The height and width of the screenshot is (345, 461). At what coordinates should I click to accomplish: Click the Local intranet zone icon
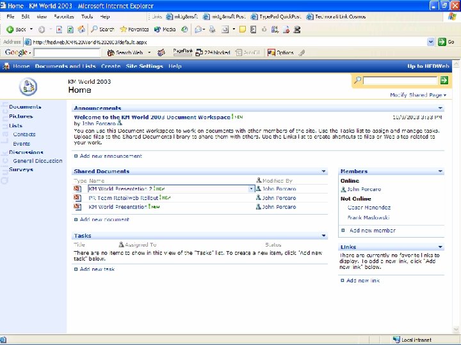(396, 339)
